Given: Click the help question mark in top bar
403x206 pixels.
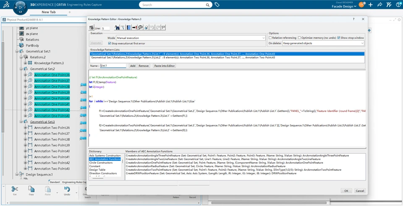Looking at the screenshot, I should click(398, 5).
